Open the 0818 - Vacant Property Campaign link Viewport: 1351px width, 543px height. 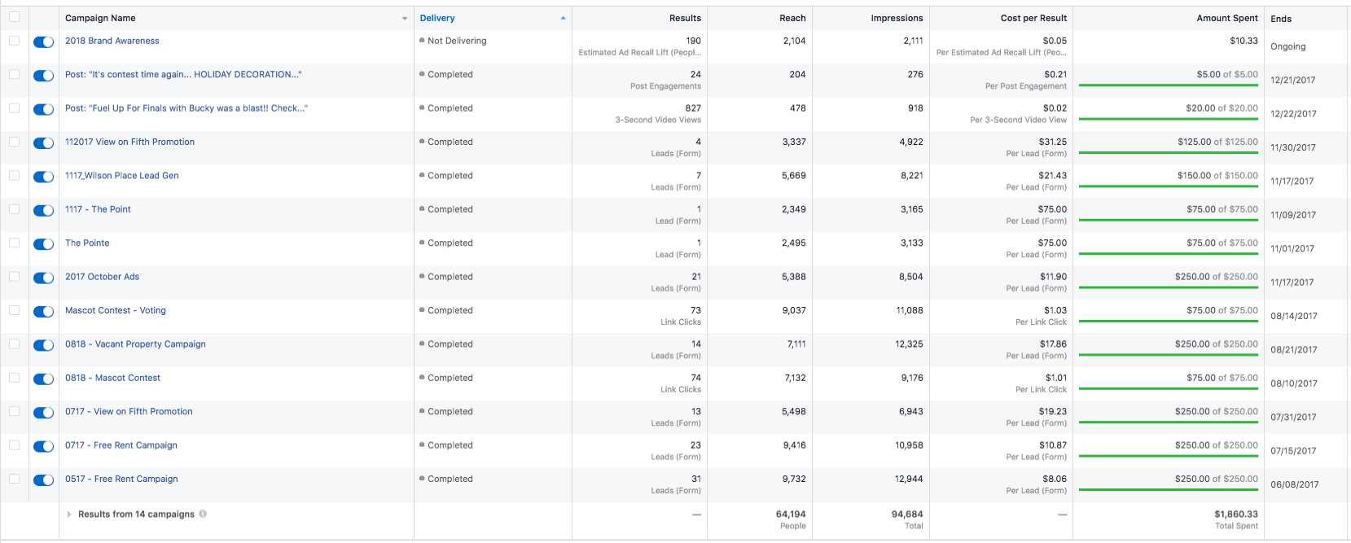[135, 344]
